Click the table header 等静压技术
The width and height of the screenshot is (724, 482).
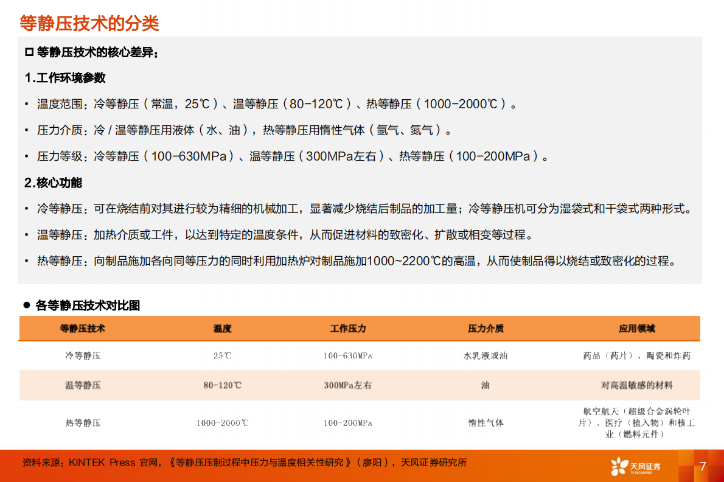coord(83,329)
